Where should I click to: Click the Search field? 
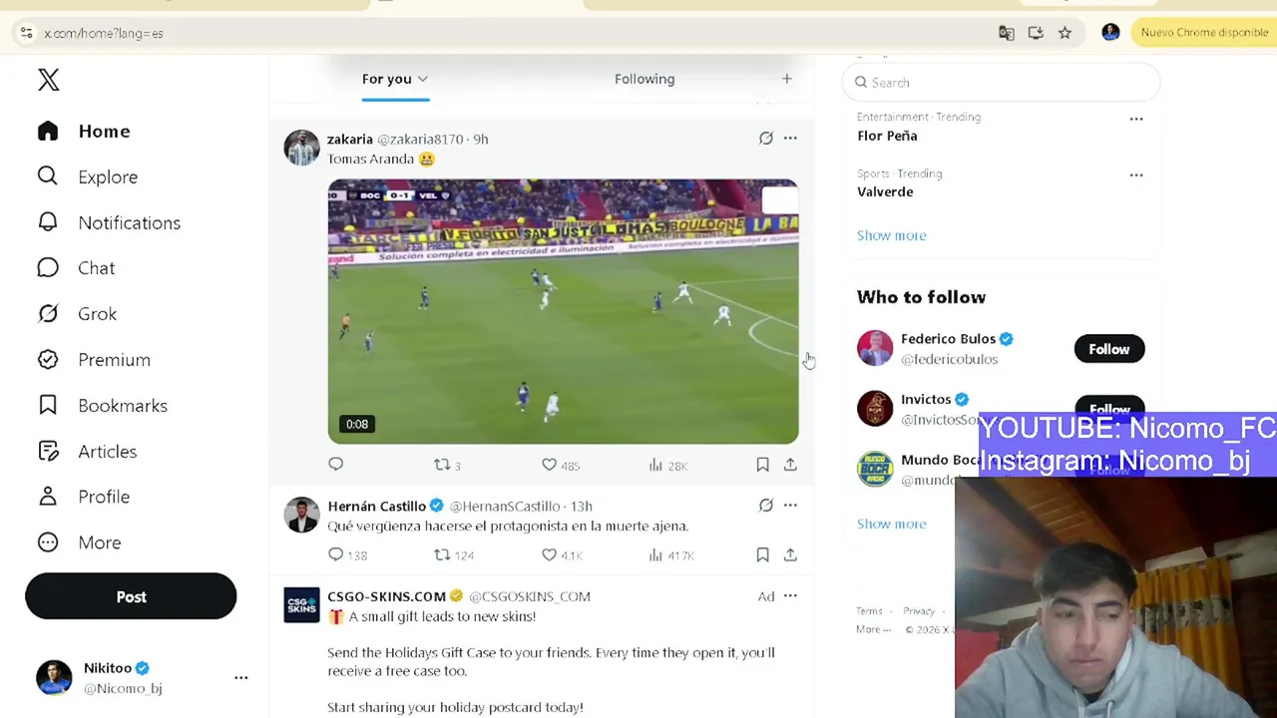click(x=1001, y=83)
